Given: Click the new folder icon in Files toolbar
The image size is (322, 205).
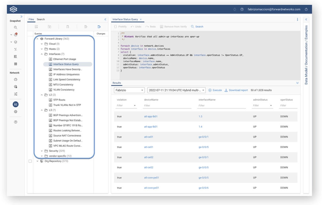Looking at the screenshot, I should click(49, 27).
